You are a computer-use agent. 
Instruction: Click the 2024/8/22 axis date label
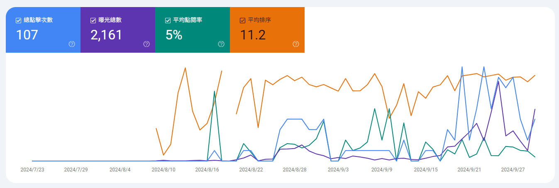(x=251, y=170)
